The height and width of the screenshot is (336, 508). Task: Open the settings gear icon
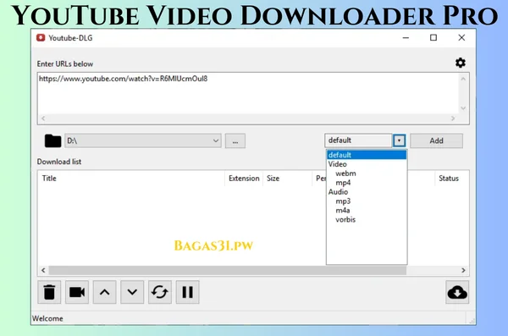point(460,63)
